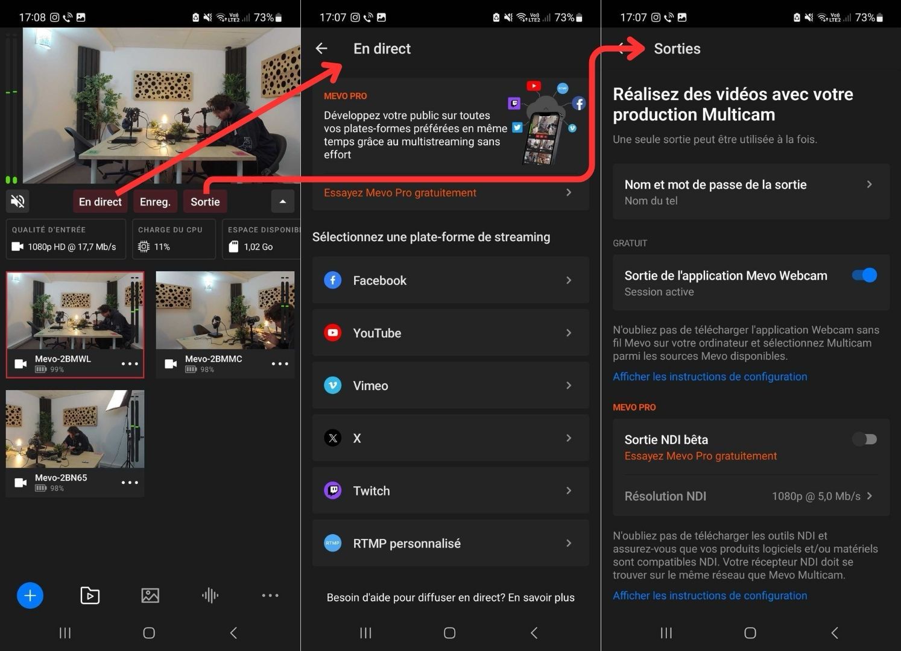Open Afficher les instructions de configuration link

710,376
